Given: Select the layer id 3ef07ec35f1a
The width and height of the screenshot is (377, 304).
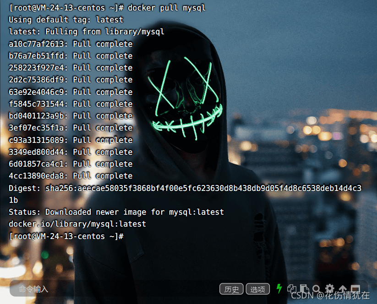Looking at the screenshot, I should click(36, 128).
